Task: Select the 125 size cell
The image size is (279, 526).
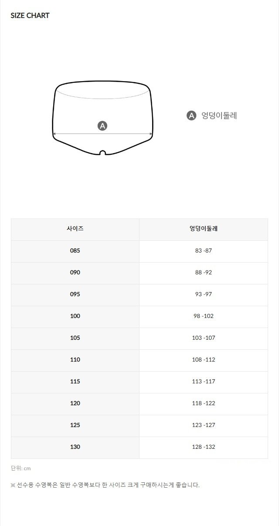Action: (75, 425)
